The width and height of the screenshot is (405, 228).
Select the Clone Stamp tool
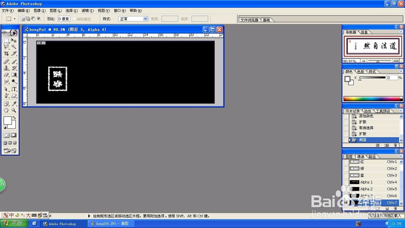click(x=6, y=68)
